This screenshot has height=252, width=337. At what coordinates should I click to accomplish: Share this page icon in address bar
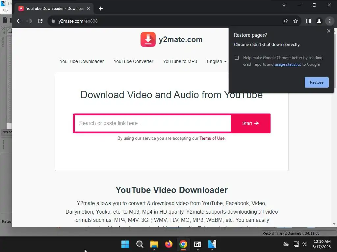285,21
